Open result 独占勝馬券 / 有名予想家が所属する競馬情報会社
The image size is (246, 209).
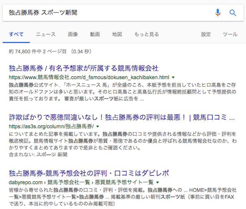pos(84,68)
